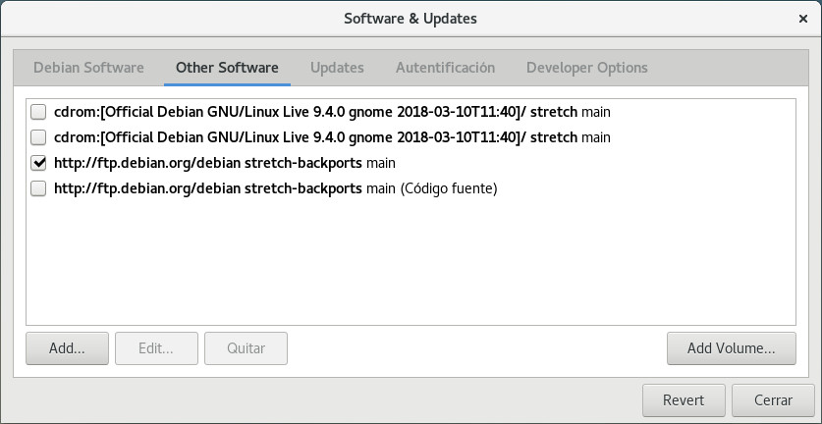The width and height of the screenshot is (822, 424).
Task: Click the Add... button
Action: (67, 348)
